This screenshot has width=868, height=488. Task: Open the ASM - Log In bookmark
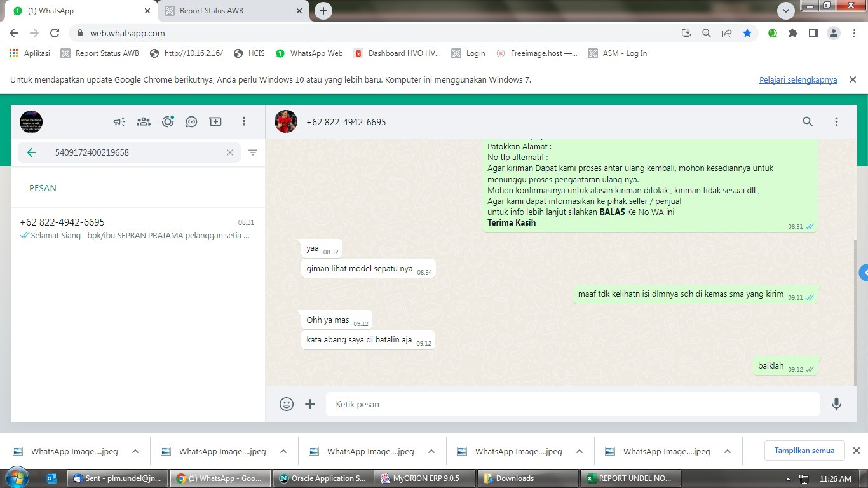click(618, 53)
